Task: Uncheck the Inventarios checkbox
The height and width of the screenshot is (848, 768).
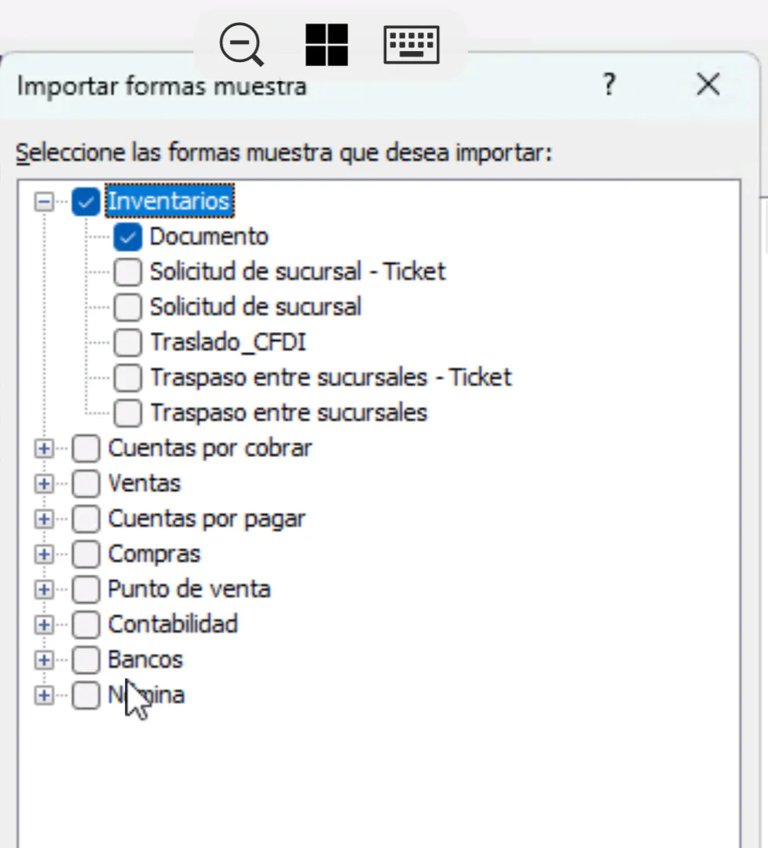Action: click(86, 202)
